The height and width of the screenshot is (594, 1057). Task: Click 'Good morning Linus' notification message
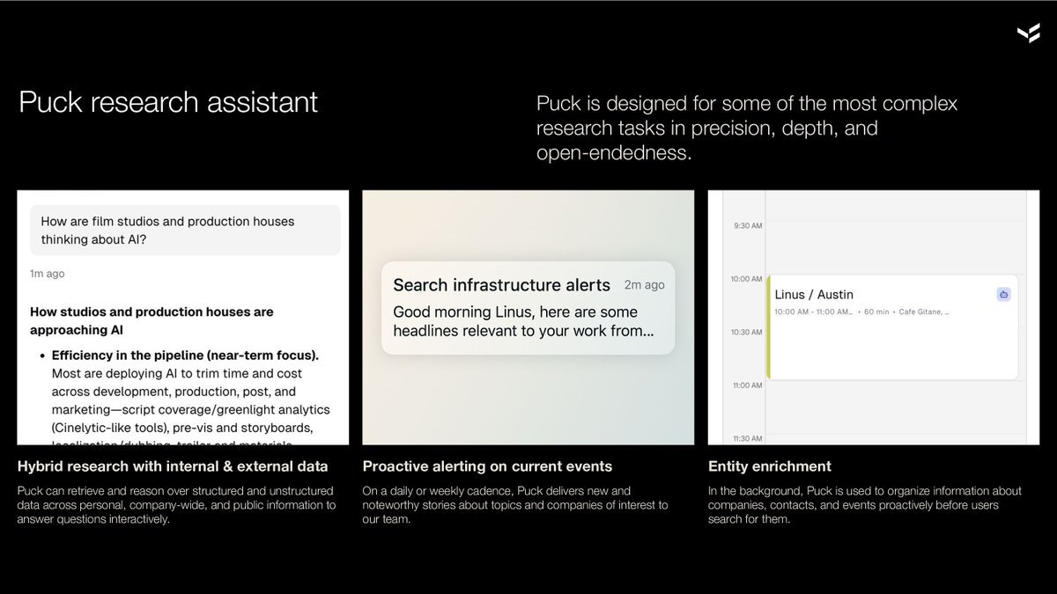click(x=524, y=322)
